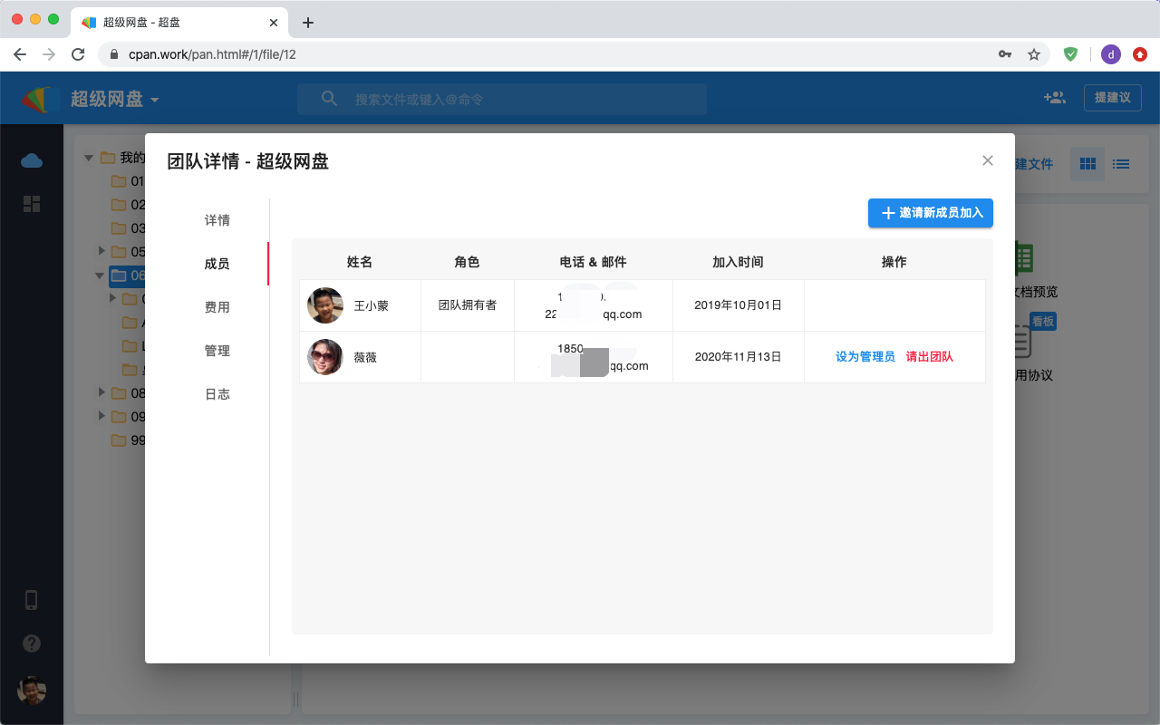Click 邀请新成员加入 button
Viewport: 1160px width, 725px height.
(931, 213)
